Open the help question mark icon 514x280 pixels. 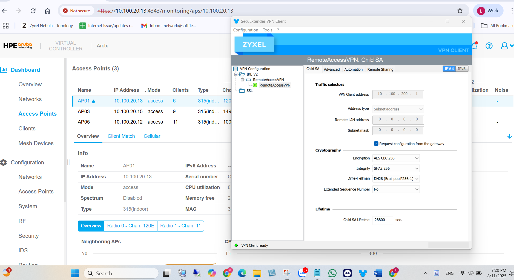click(489, 46)
